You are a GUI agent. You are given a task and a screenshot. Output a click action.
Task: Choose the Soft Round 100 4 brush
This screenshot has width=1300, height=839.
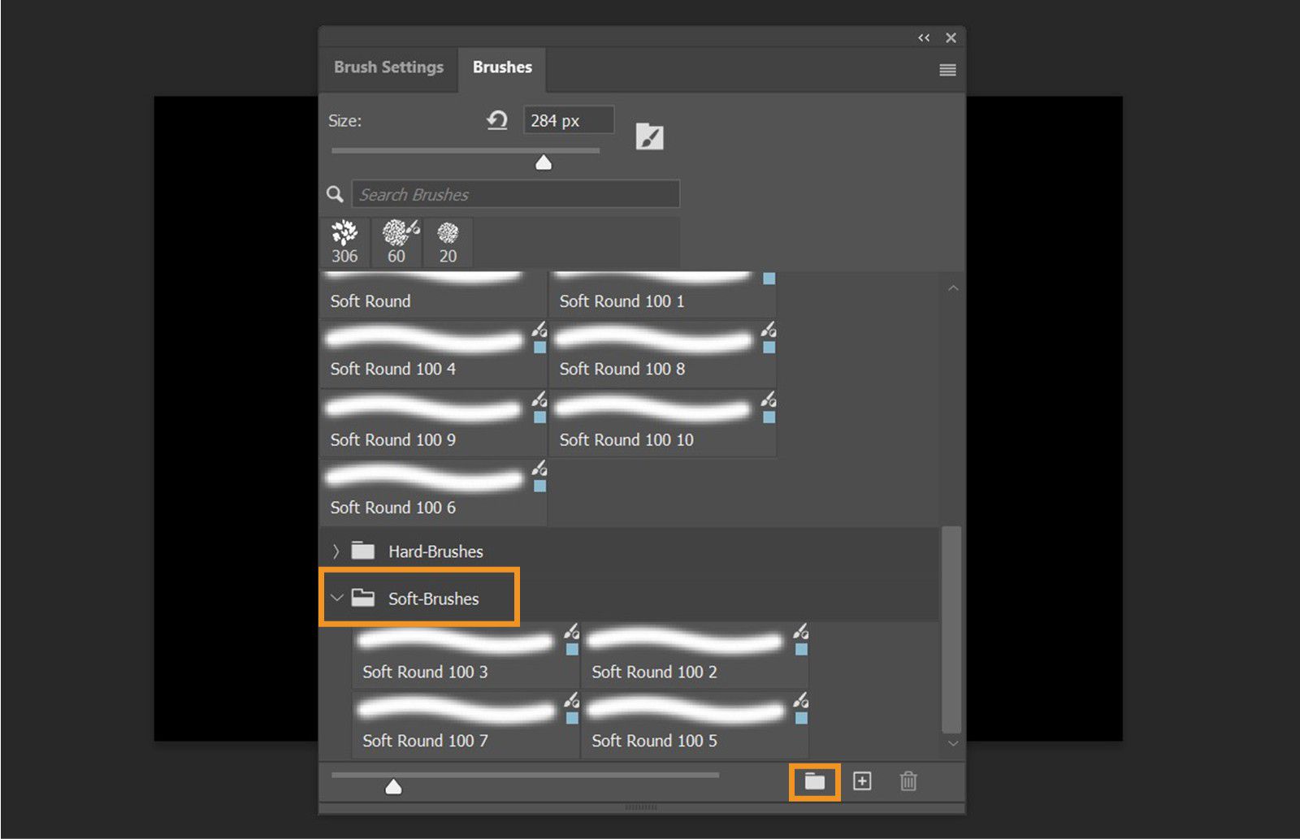click(x=434, y=352)
